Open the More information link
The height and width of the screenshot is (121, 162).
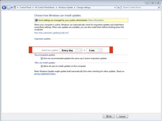pyautogui.click(x=96, y=20)
